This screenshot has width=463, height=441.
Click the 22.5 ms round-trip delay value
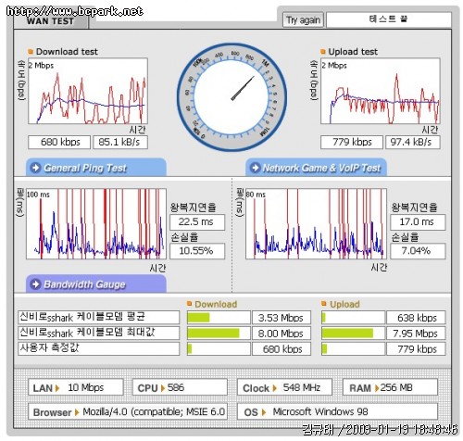[197, 222]
